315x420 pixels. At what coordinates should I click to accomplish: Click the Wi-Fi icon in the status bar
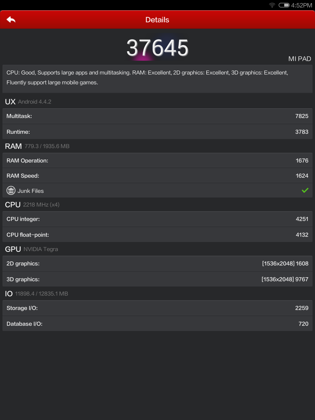point(272,5)
